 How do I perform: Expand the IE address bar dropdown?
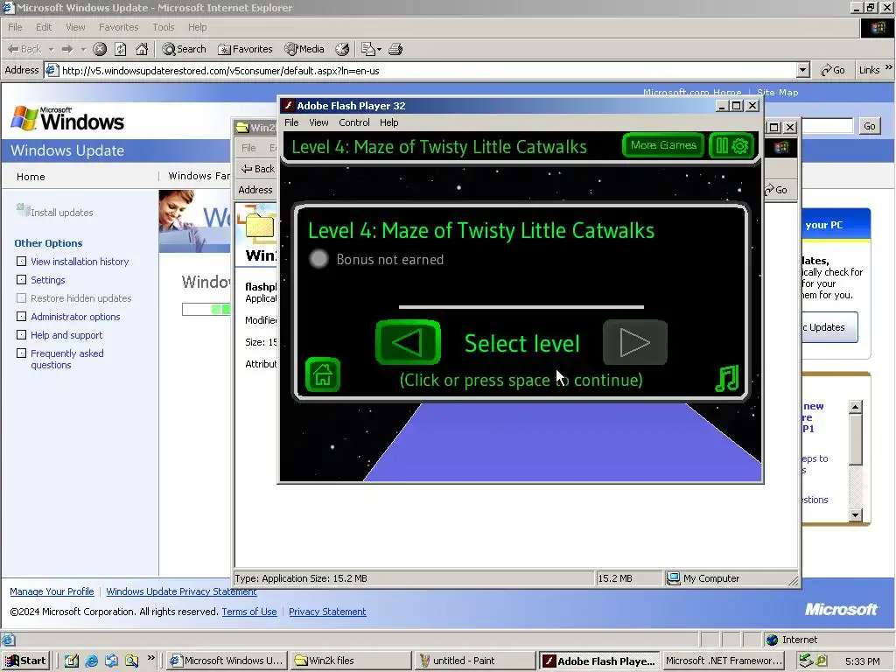coord(803,70)
